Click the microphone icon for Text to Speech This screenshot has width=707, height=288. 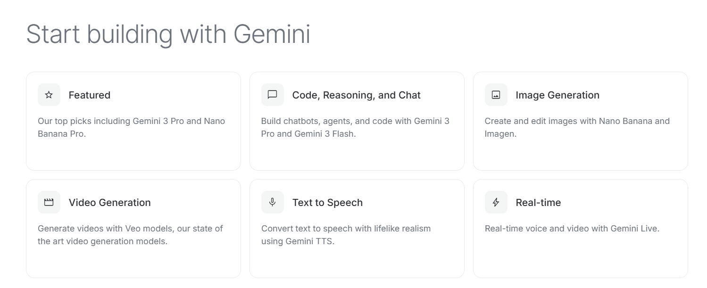point(273,202)
